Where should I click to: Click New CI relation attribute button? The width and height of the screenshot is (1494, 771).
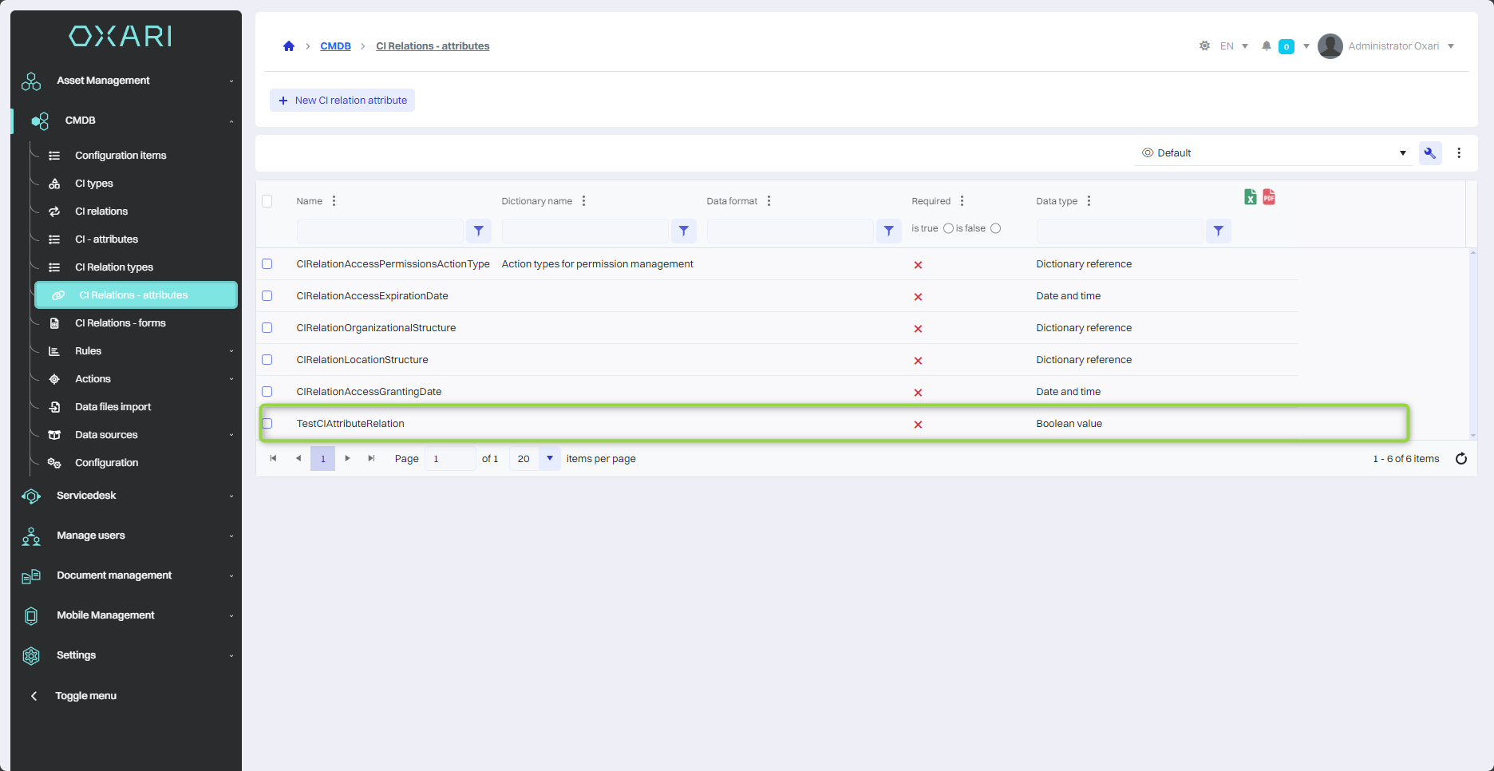342,101
